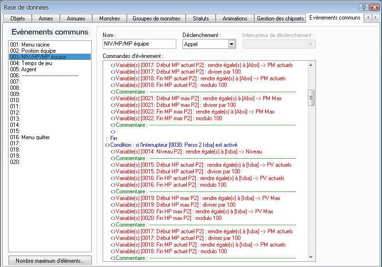Select 0018 Fin MP actuel Absi PM actuels

198,78
